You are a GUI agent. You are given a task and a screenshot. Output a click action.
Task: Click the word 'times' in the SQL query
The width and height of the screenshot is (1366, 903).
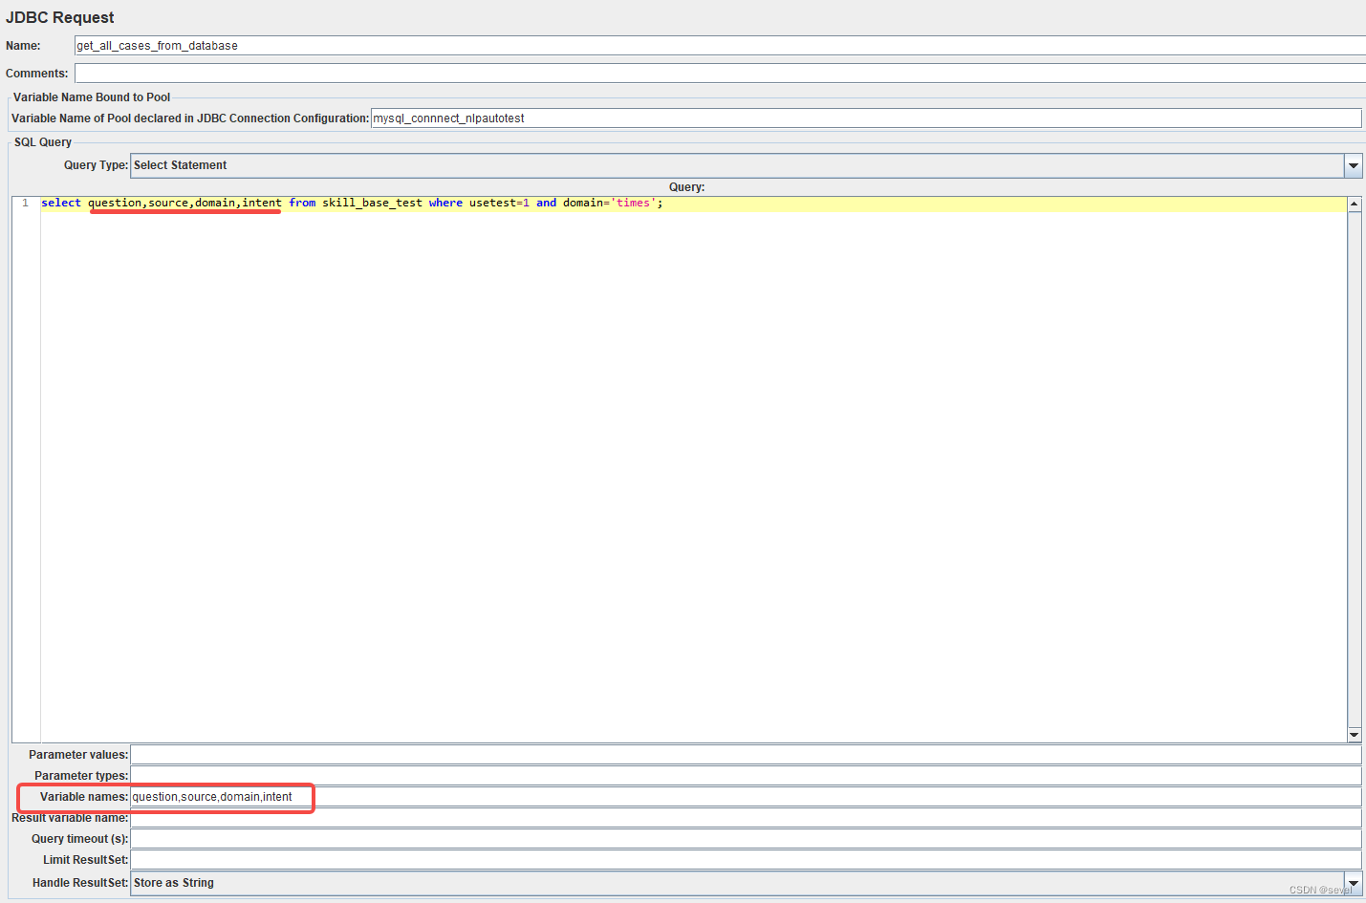click(x=633, y=203)
